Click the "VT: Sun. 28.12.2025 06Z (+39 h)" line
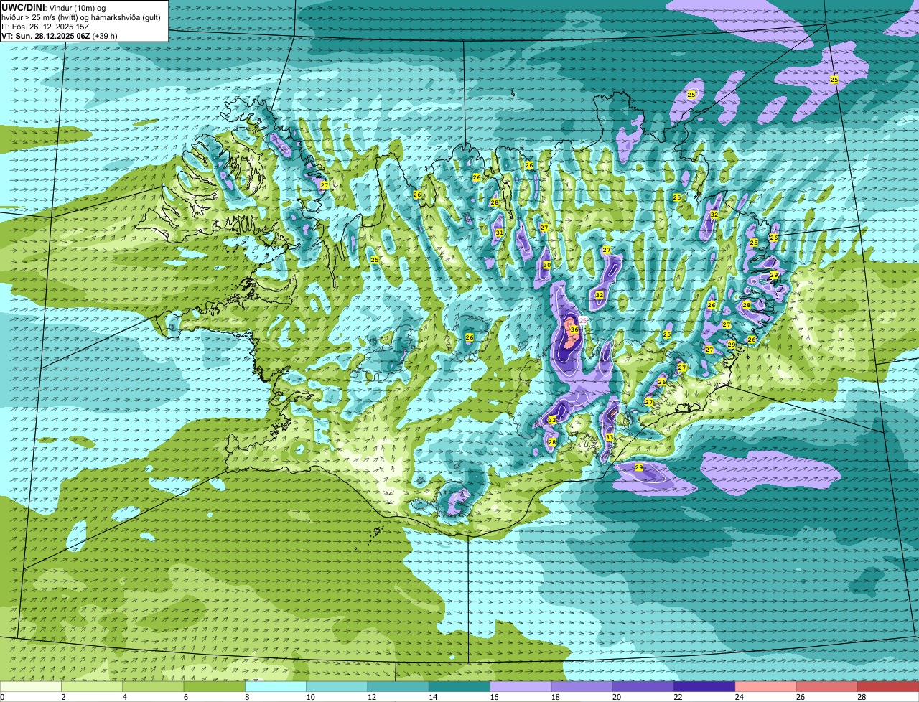The width and height of the screenshot is (919, 702). pos(60,36)
